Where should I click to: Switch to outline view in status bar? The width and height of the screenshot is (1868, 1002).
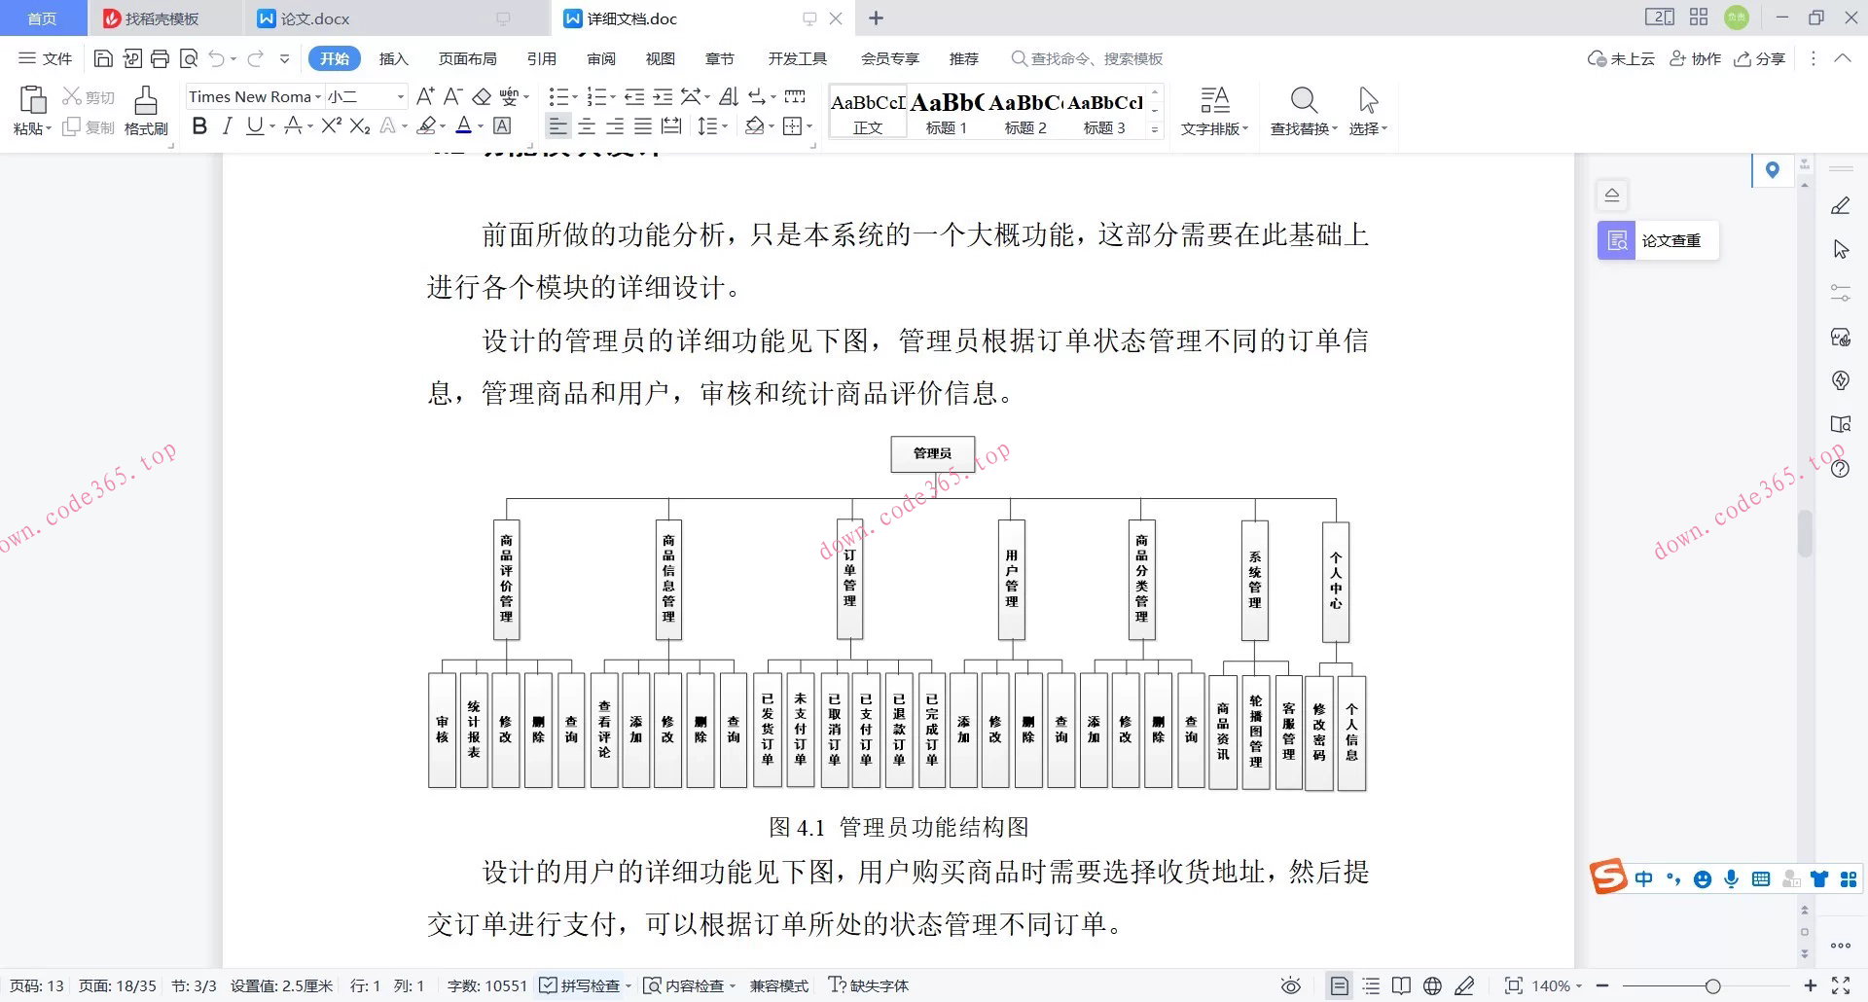click(x=1371, y=985)
